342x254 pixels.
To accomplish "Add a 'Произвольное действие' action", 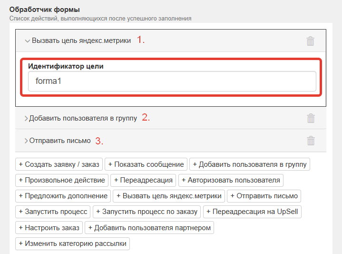I will [62, 180].
